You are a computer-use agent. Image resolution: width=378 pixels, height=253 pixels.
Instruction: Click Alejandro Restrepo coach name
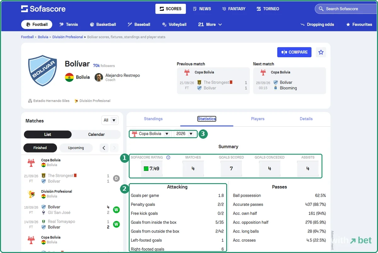(x=123, y=76)
